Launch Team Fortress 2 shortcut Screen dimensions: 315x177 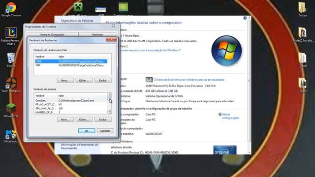pos(11,85)
